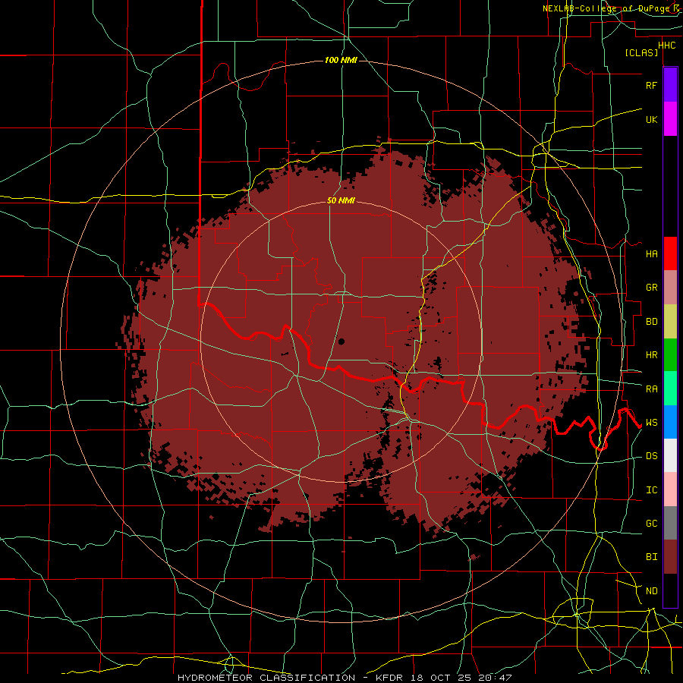Click the 'BD' legend label

click(x=651, y=322)
